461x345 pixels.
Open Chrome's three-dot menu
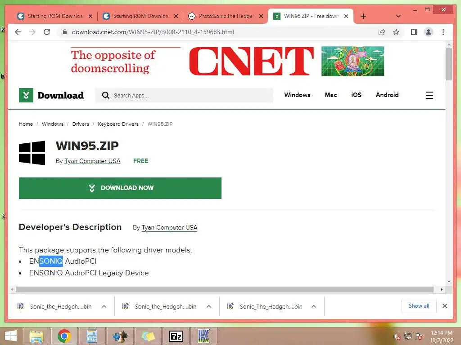tap(443, 32)
